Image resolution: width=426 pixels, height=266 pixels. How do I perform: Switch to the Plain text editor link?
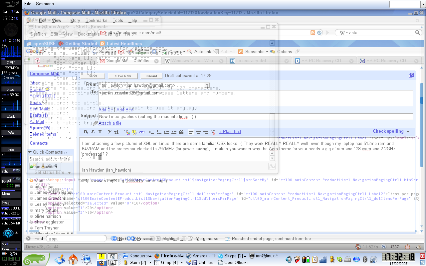[230, 132]
